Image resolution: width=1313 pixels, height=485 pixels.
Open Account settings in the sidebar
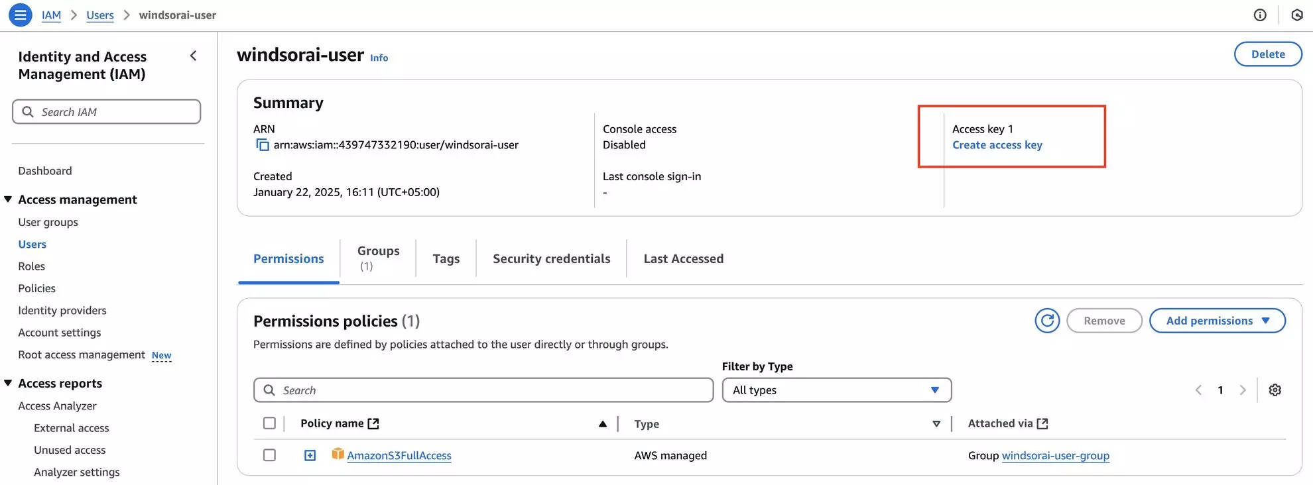tap(60, 333)
